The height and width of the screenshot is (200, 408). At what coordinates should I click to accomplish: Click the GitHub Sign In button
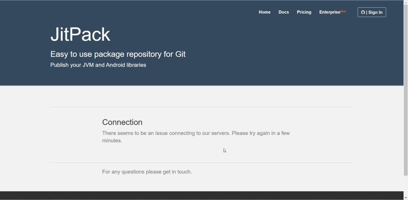click(372, 12)
